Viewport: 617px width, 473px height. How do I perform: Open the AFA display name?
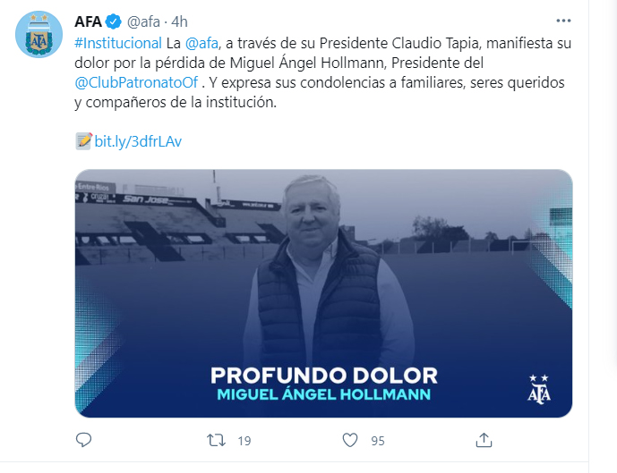88,21
